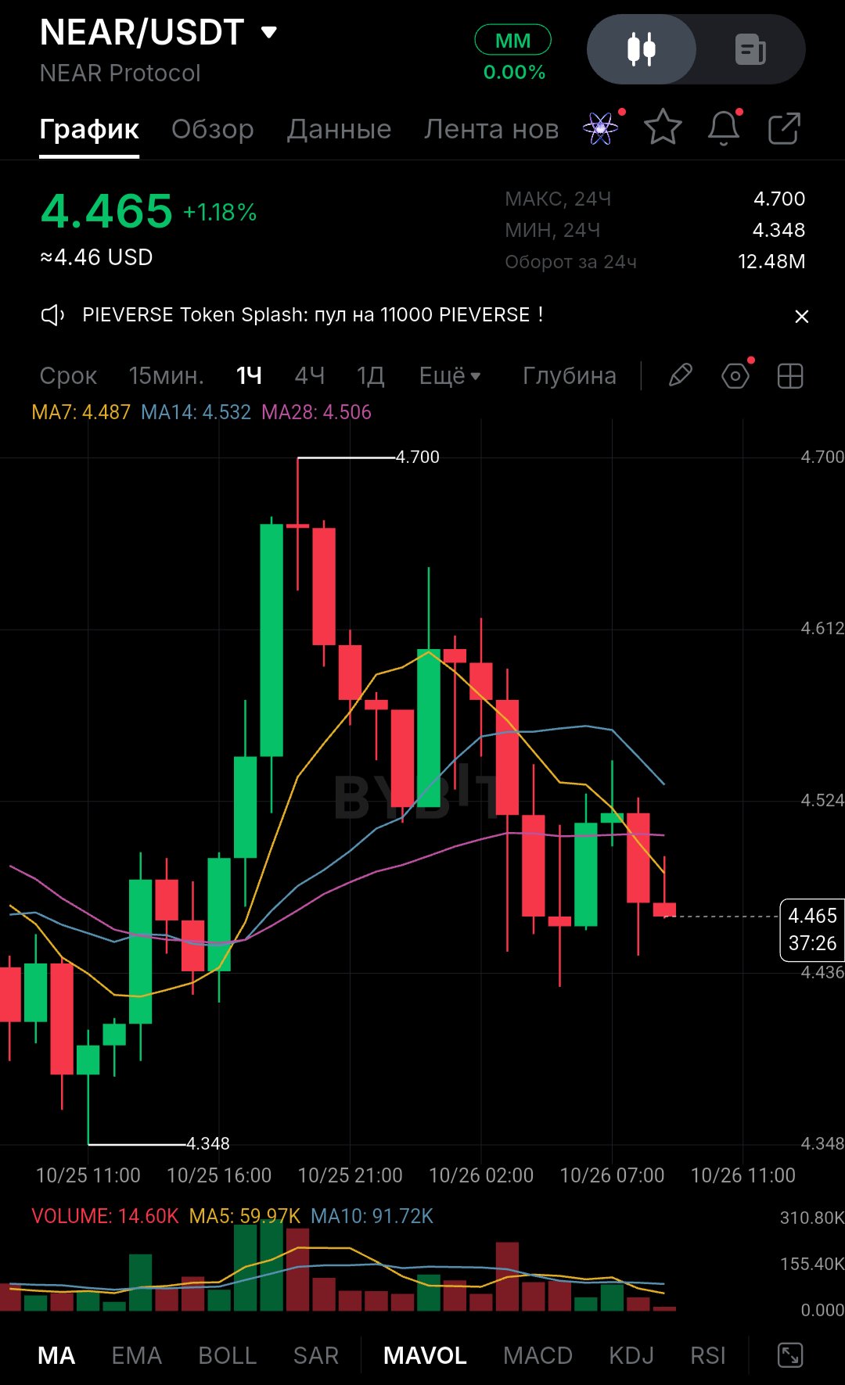Image resolution: width=845 pixels, height=1385 pixels.
Task: Select the График tab
Action: point(89,129)
